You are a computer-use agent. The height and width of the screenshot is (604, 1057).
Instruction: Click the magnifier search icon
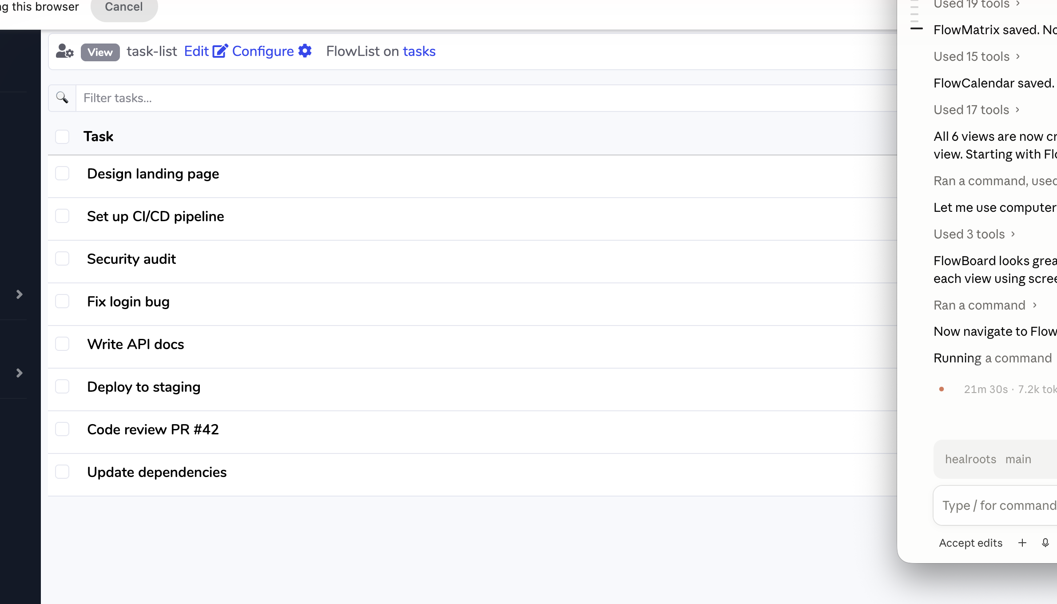62,98
